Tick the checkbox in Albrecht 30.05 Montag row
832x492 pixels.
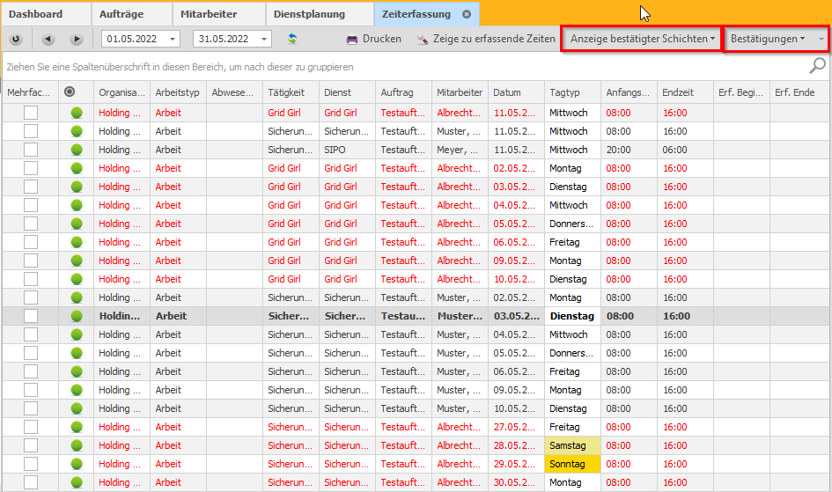[31, 482]
